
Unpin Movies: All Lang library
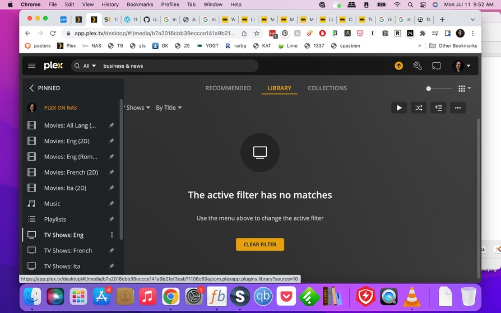click(x=111, y=125)
